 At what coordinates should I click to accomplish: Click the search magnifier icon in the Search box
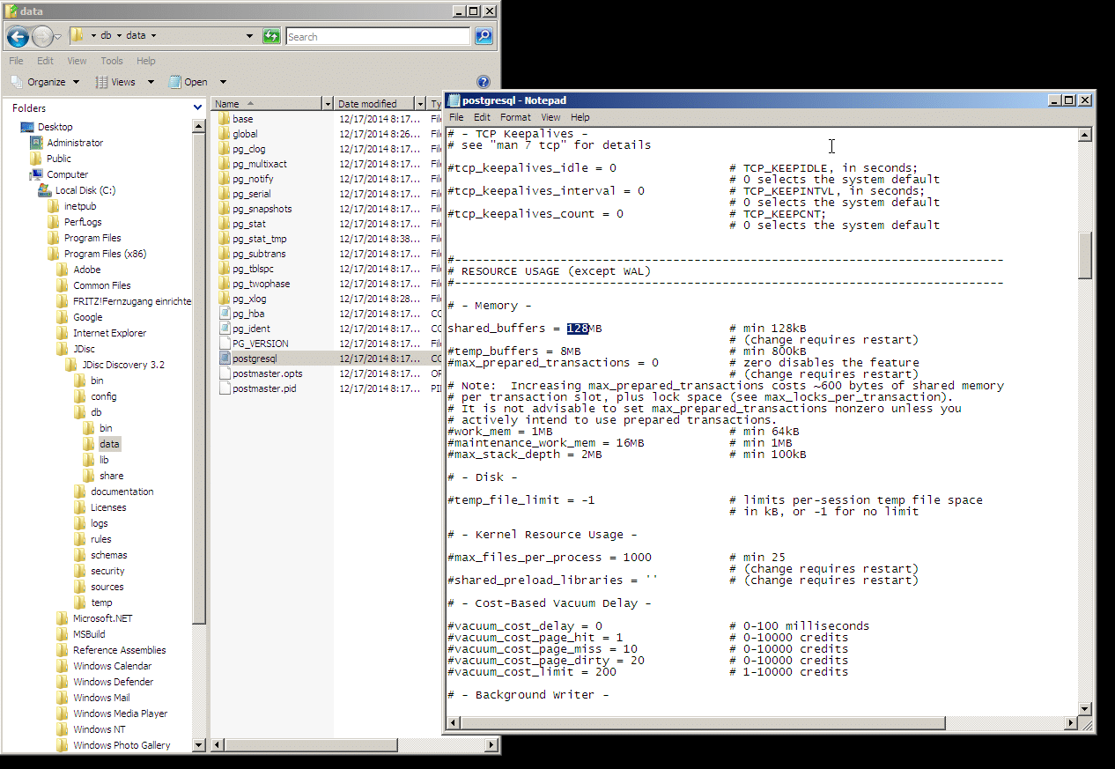(483, 36)
